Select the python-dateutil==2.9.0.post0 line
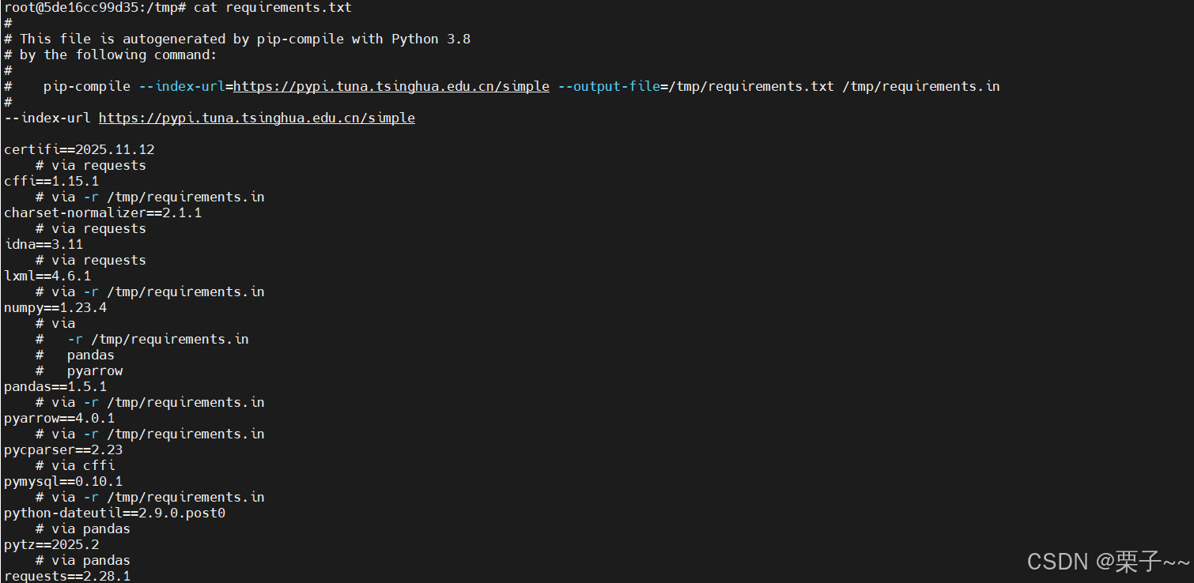The height and width of the screenshot is (583, 1194). [x=115, y=513]
